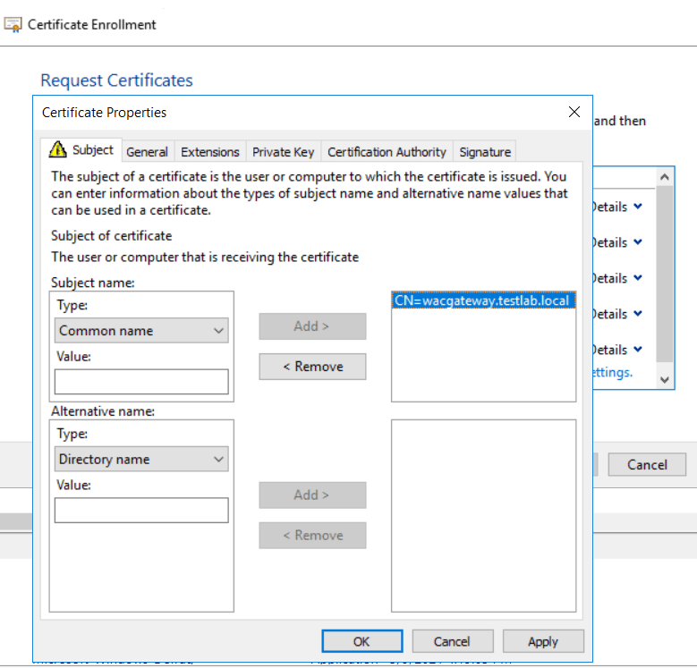Screen dimensions: 697x668
Task: Open the Alternative name Type dropdown
Action: pos(141,459)
